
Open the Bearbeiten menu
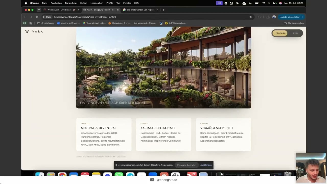[x=56, y=3]
